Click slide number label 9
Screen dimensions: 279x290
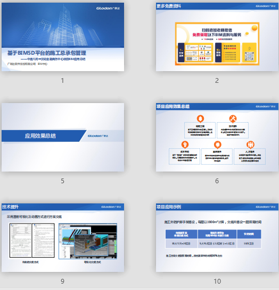coord(62,282)
